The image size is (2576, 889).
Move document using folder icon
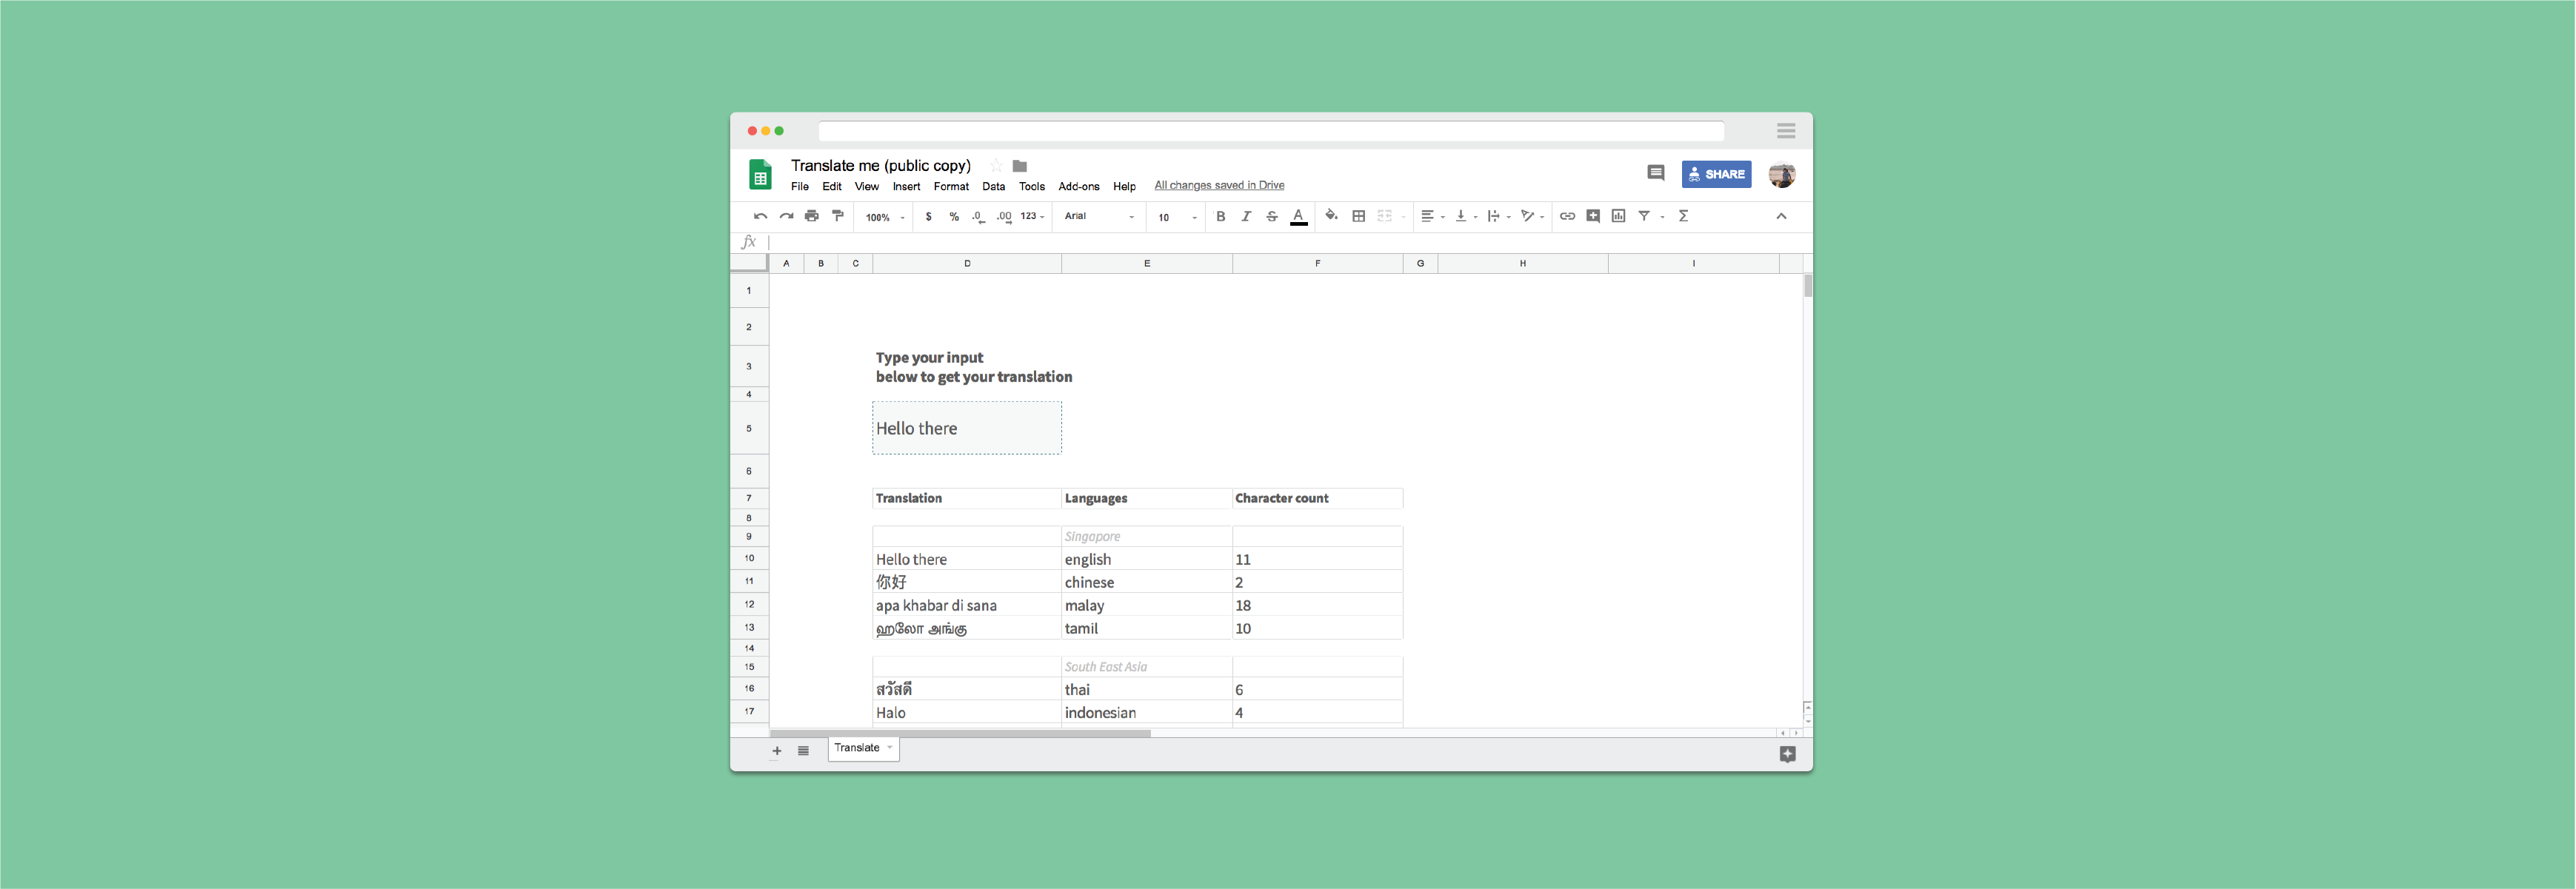tap(1020, 166)
